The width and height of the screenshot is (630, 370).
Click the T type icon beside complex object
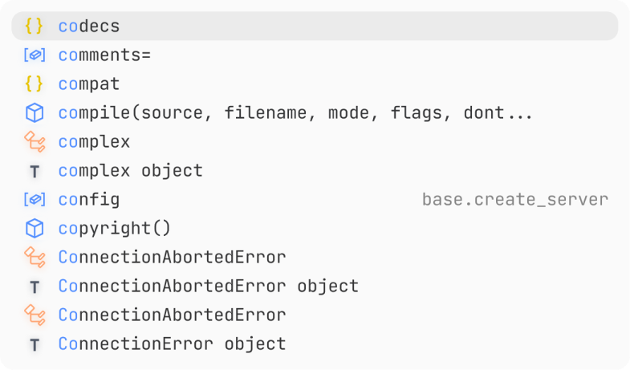point(35,172)
